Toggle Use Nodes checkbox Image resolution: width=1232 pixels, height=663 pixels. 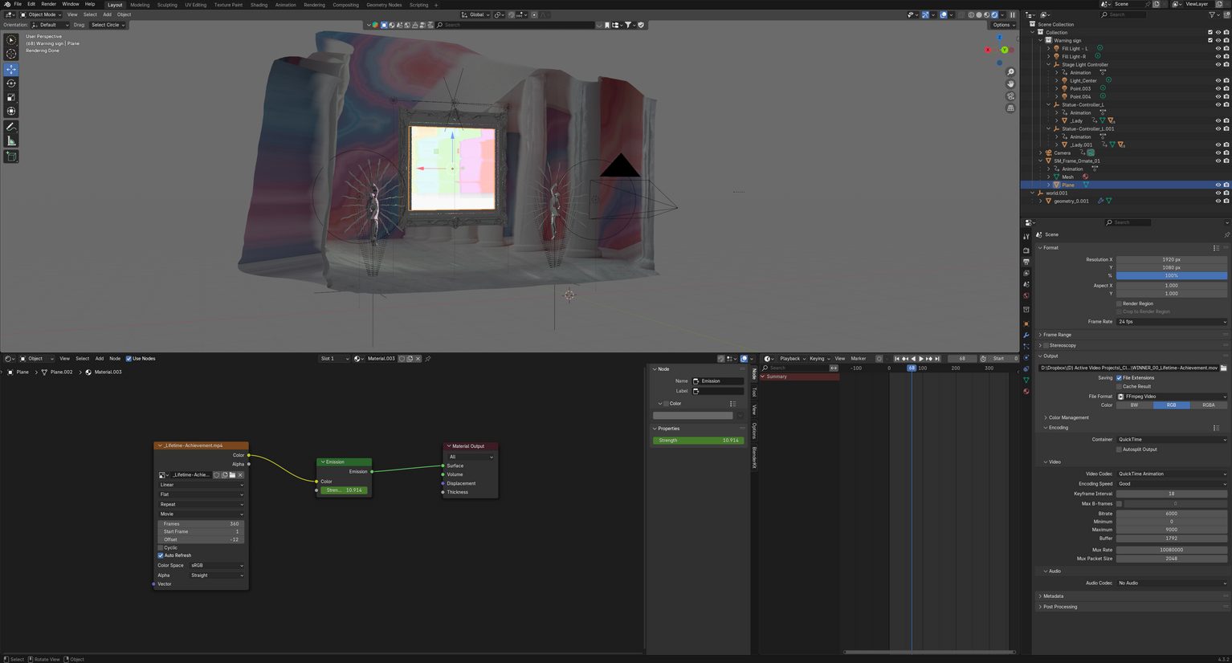coord(129,359)
